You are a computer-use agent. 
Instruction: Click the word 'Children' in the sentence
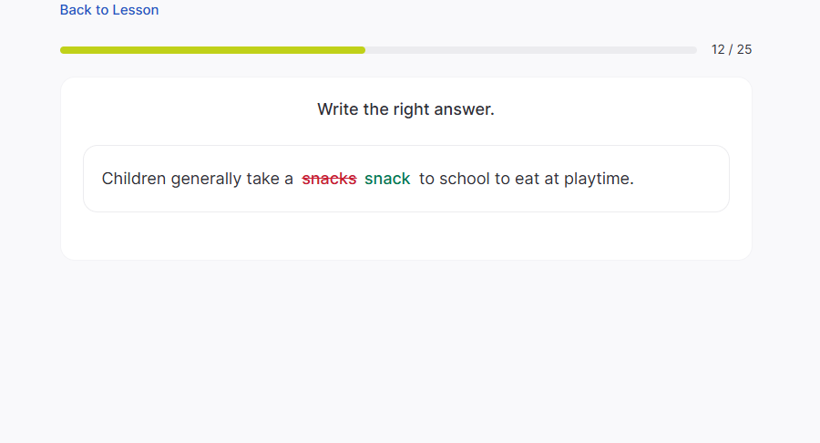[134, 179]
